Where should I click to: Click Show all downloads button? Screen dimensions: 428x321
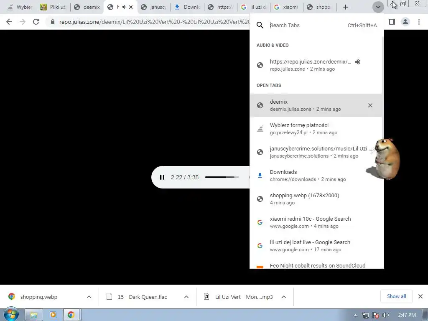pos(396,296)
